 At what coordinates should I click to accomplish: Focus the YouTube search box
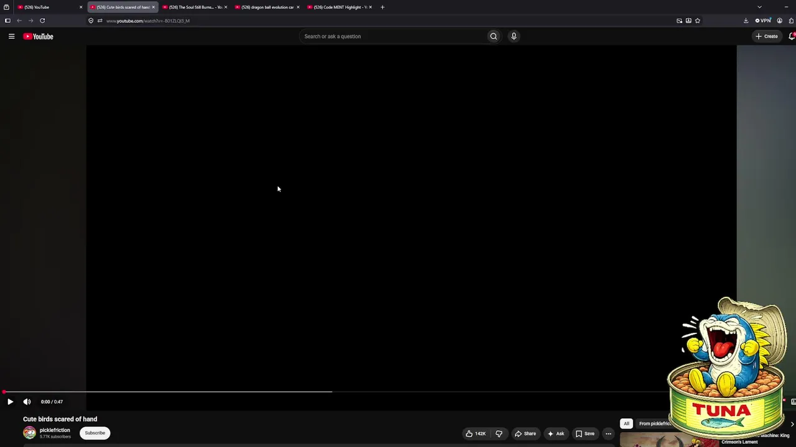point(393,37)
